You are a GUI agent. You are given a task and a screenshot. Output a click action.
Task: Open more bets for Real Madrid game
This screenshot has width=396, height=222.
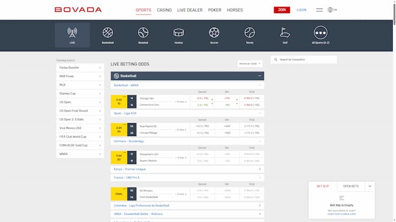(x=181, y=130)
